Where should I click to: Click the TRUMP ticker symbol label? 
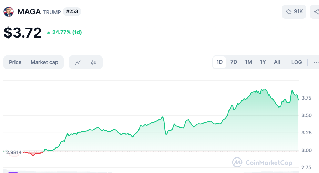click(x=52, y=12)
